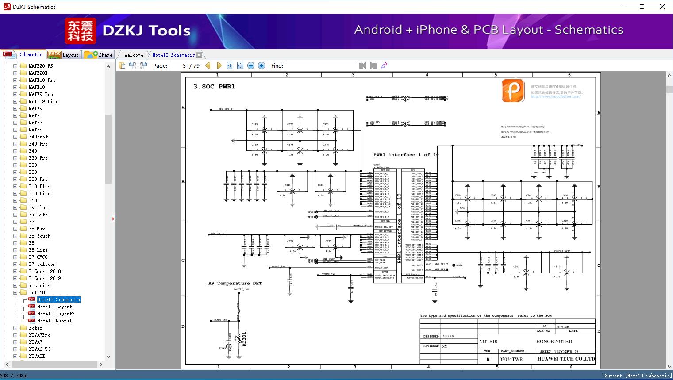The image size is (673, 380).
Task: Expand the P9 Plus folder
Action: (15, 207)
